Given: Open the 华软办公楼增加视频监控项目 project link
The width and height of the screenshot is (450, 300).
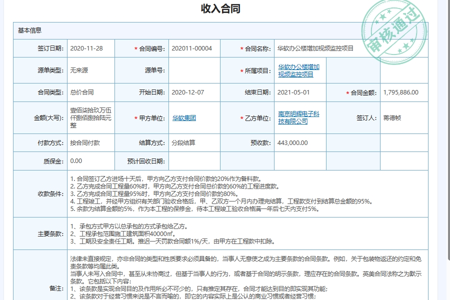Looking at the screenshot, I should click(x=299, y=70).
